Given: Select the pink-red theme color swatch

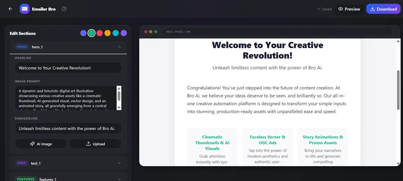Looking at the screenshot, I should pos(99,33).
